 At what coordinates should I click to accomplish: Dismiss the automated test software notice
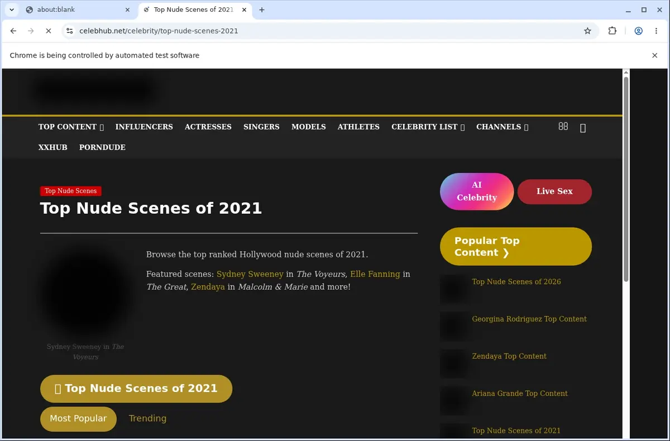click(655, 55)
